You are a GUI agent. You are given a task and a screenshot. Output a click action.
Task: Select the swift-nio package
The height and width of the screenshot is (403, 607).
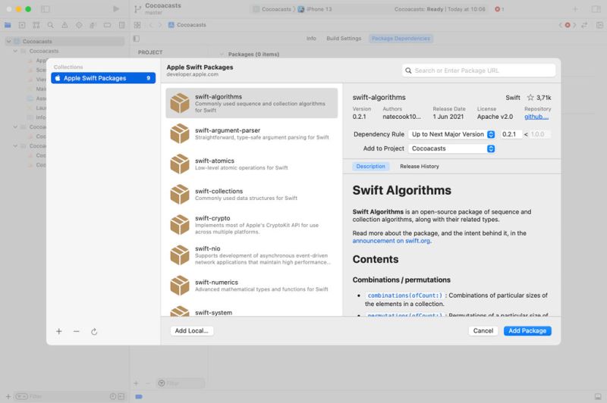pyautogui.click(x=252, y=255)
